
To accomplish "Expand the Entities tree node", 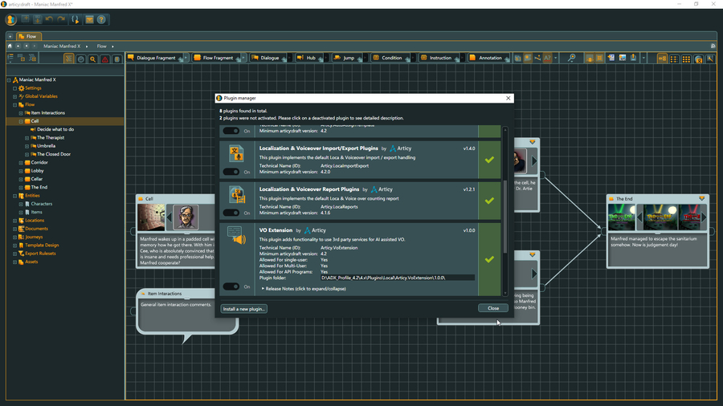I will (x=15, y=196).
